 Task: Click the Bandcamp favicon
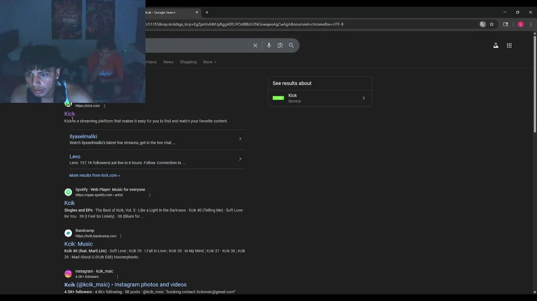tap(68, 233)
